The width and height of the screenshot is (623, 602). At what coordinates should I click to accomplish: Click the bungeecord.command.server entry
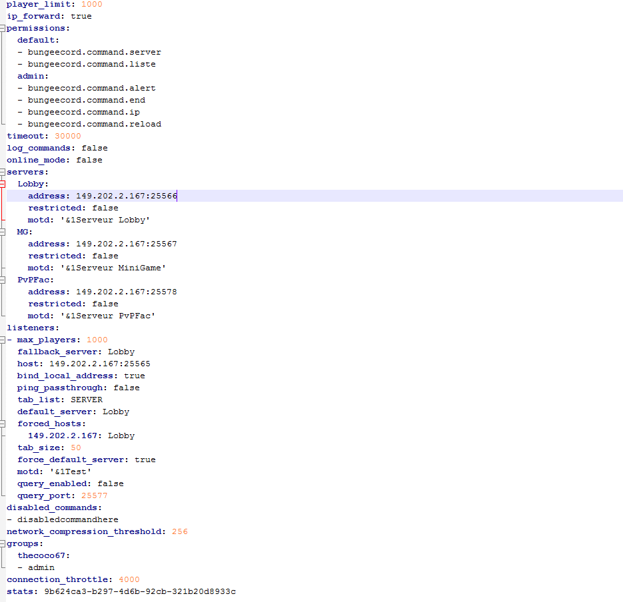[x=94, y=52]
